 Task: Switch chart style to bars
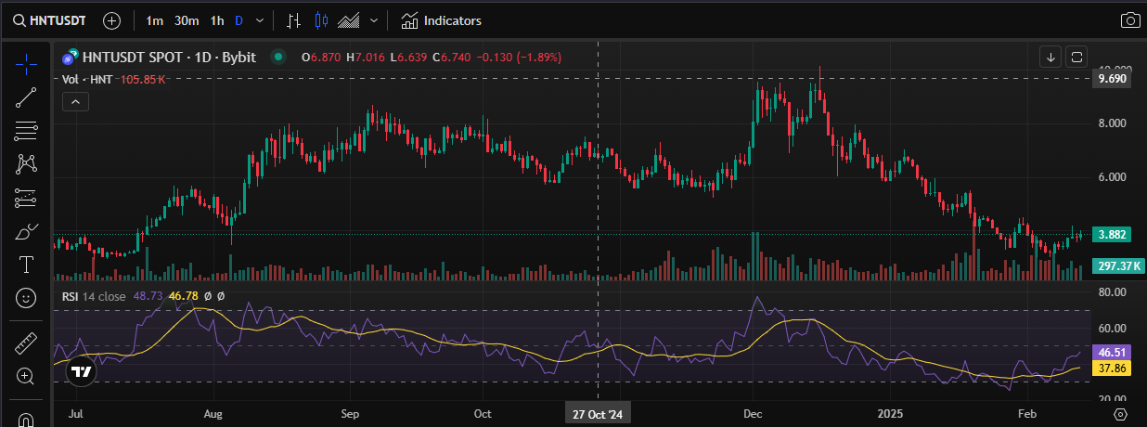pyautogui.click(x=293, y=20)
